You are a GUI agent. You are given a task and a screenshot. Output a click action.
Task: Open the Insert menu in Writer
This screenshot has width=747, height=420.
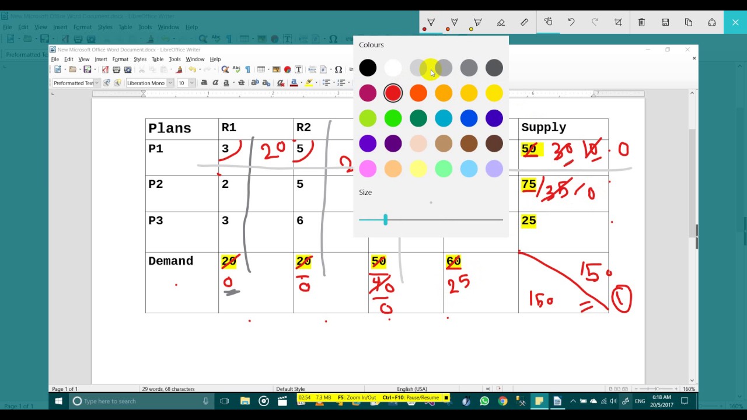(101, 59)
